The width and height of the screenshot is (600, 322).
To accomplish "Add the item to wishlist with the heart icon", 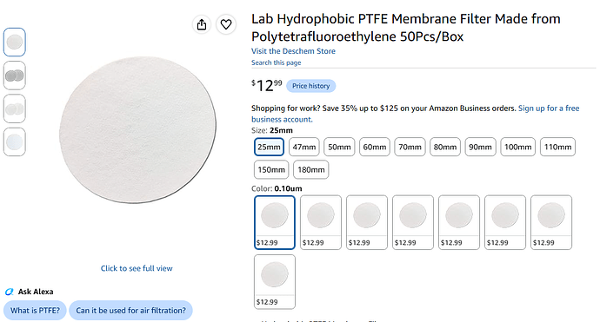I will tap(226, 24).
